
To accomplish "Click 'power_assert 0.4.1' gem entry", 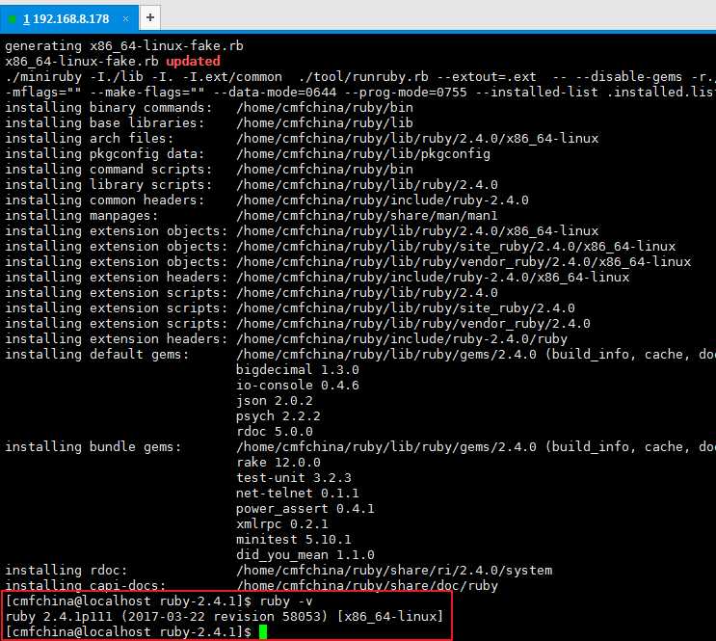I will [305, 509].
